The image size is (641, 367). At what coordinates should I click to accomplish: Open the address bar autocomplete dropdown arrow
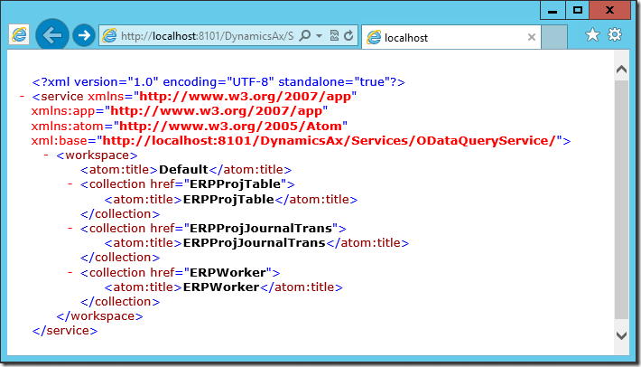[x=320, y=36]
